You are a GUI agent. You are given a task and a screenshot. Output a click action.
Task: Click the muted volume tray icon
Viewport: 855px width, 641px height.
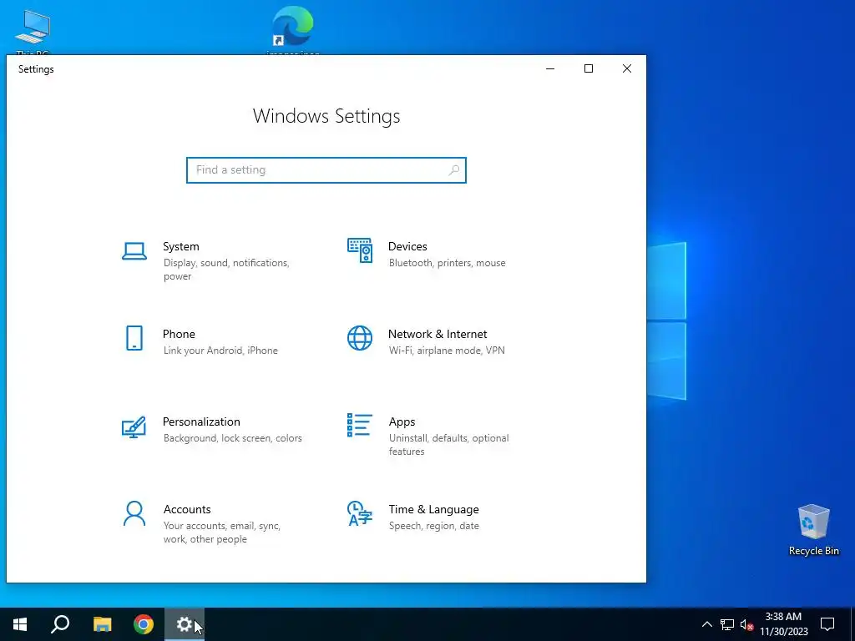(746, 624)
